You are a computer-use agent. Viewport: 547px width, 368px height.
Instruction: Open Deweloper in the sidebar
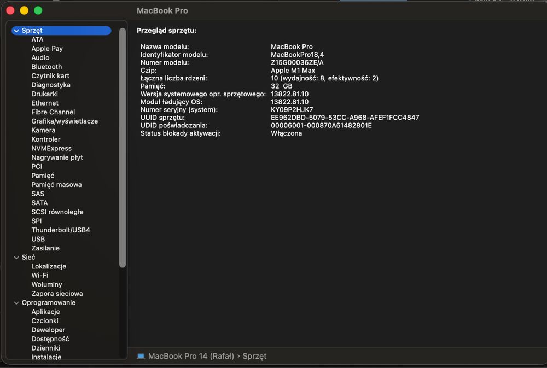click(48, 330)
